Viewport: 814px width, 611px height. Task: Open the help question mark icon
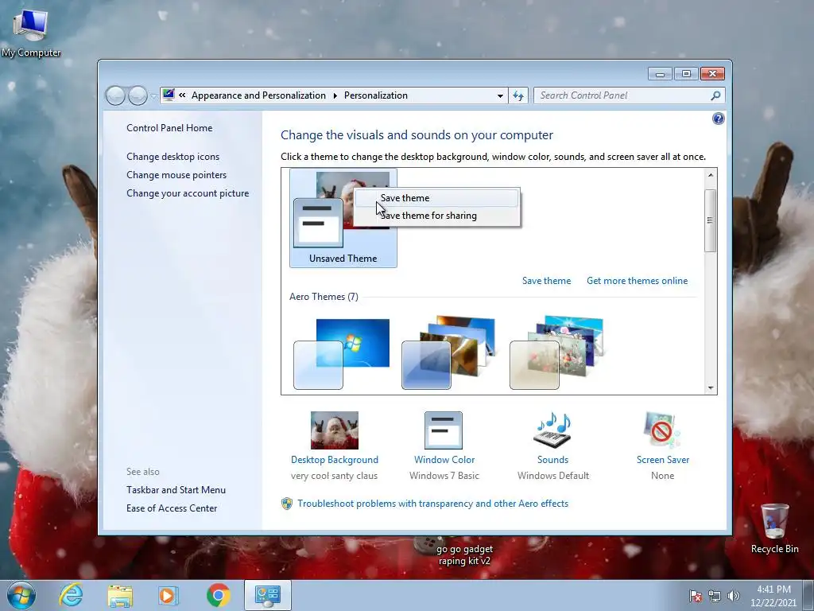click(x=718, y=119)
